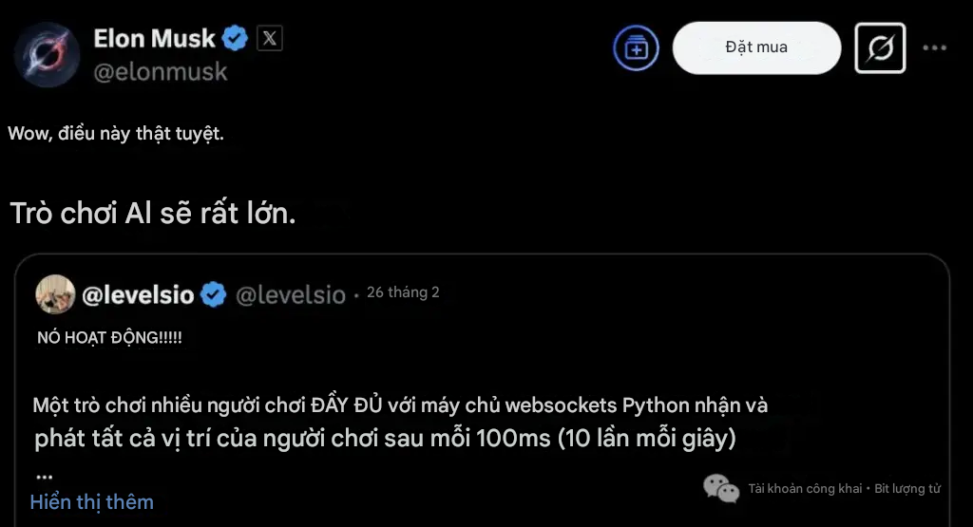Click the X affiliation badge icon
Screen dimensions: 973x527
pyautogui.click(x=269, y=38)
